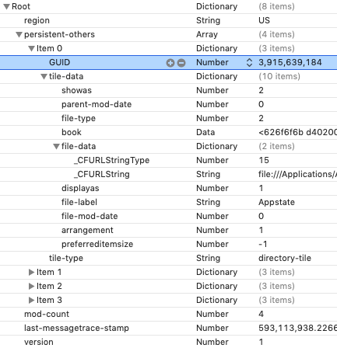Edit the GUID value 3,915,639,184
This screenshot has height=348, width=337.
click(290, 62)
